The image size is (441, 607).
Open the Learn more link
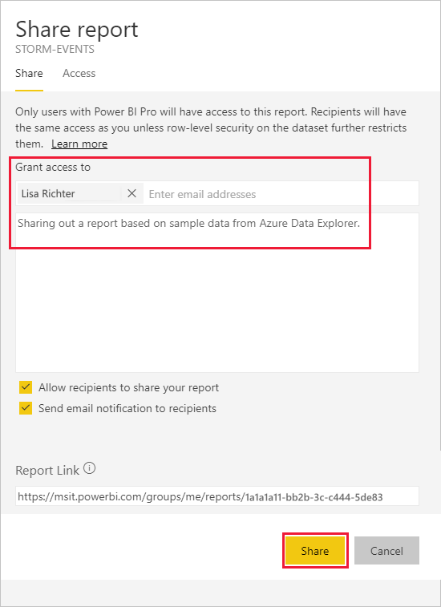[x=79, y=144]
